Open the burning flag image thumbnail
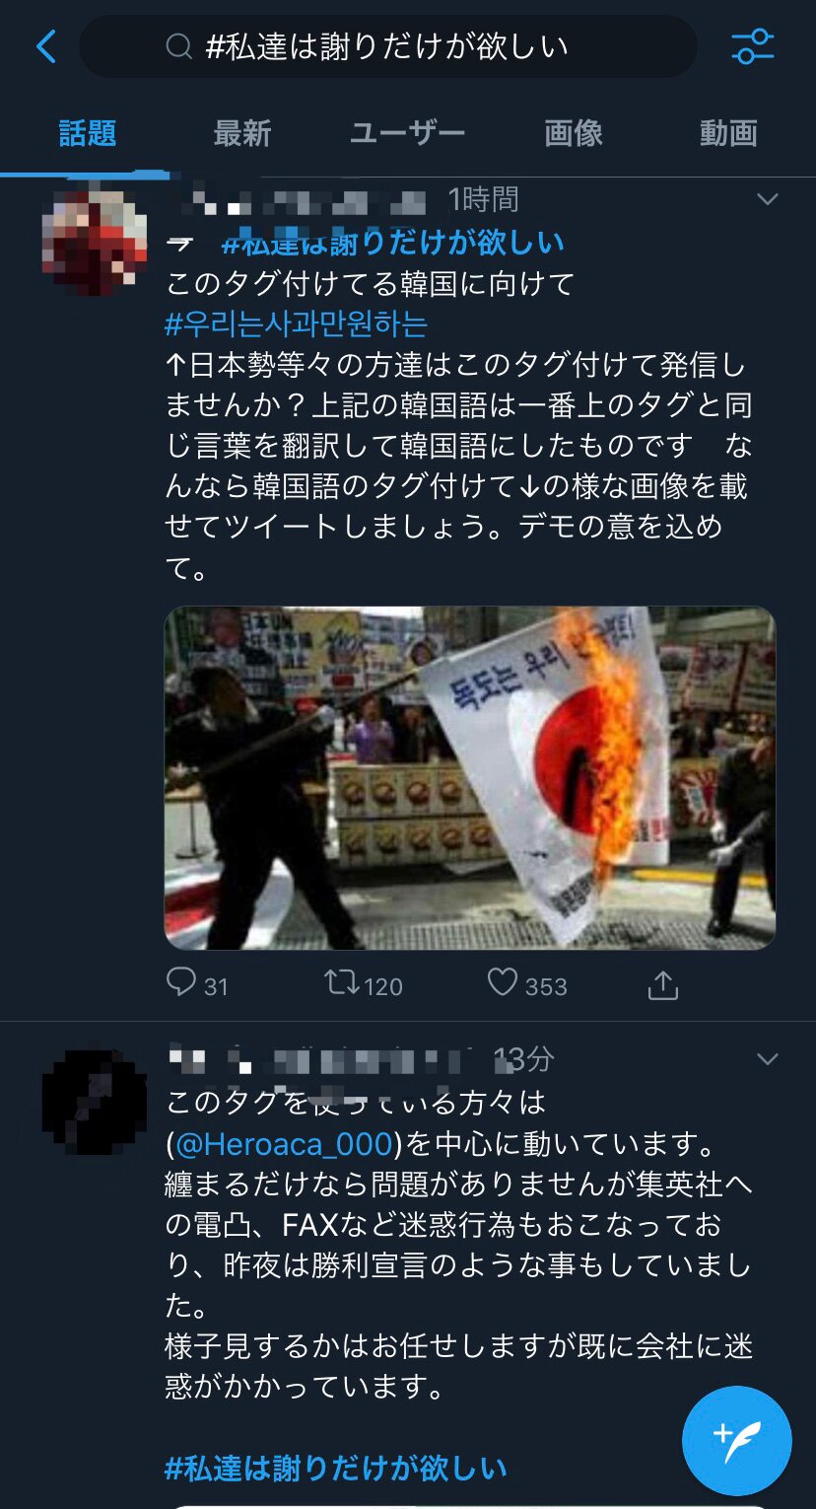Viewport: 816px width, 1509px height. 470,778
